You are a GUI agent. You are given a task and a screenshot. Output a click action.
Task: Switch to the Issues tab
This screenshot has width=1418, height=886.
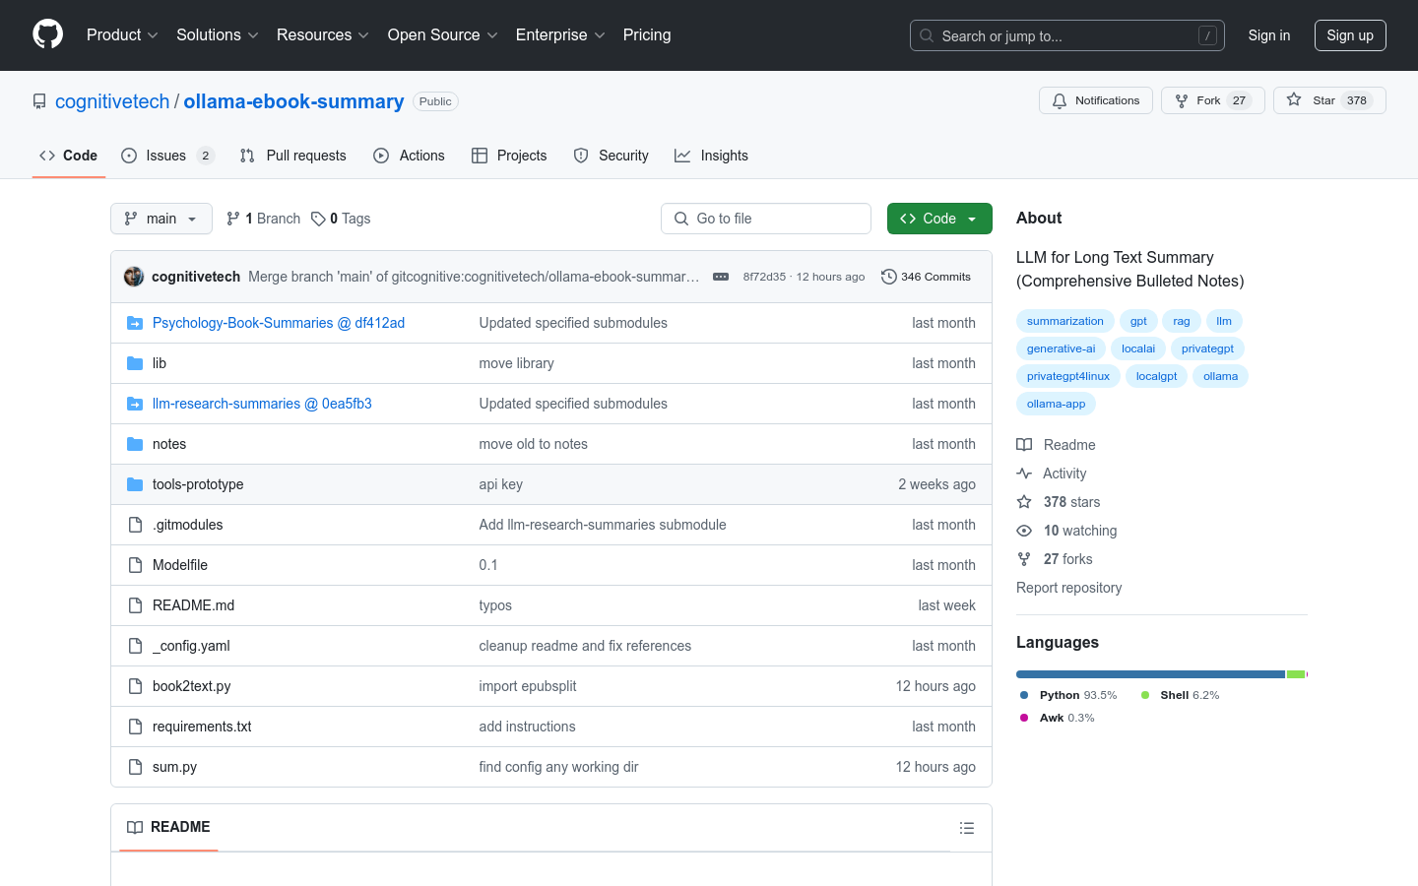click(x=167, y=156)
